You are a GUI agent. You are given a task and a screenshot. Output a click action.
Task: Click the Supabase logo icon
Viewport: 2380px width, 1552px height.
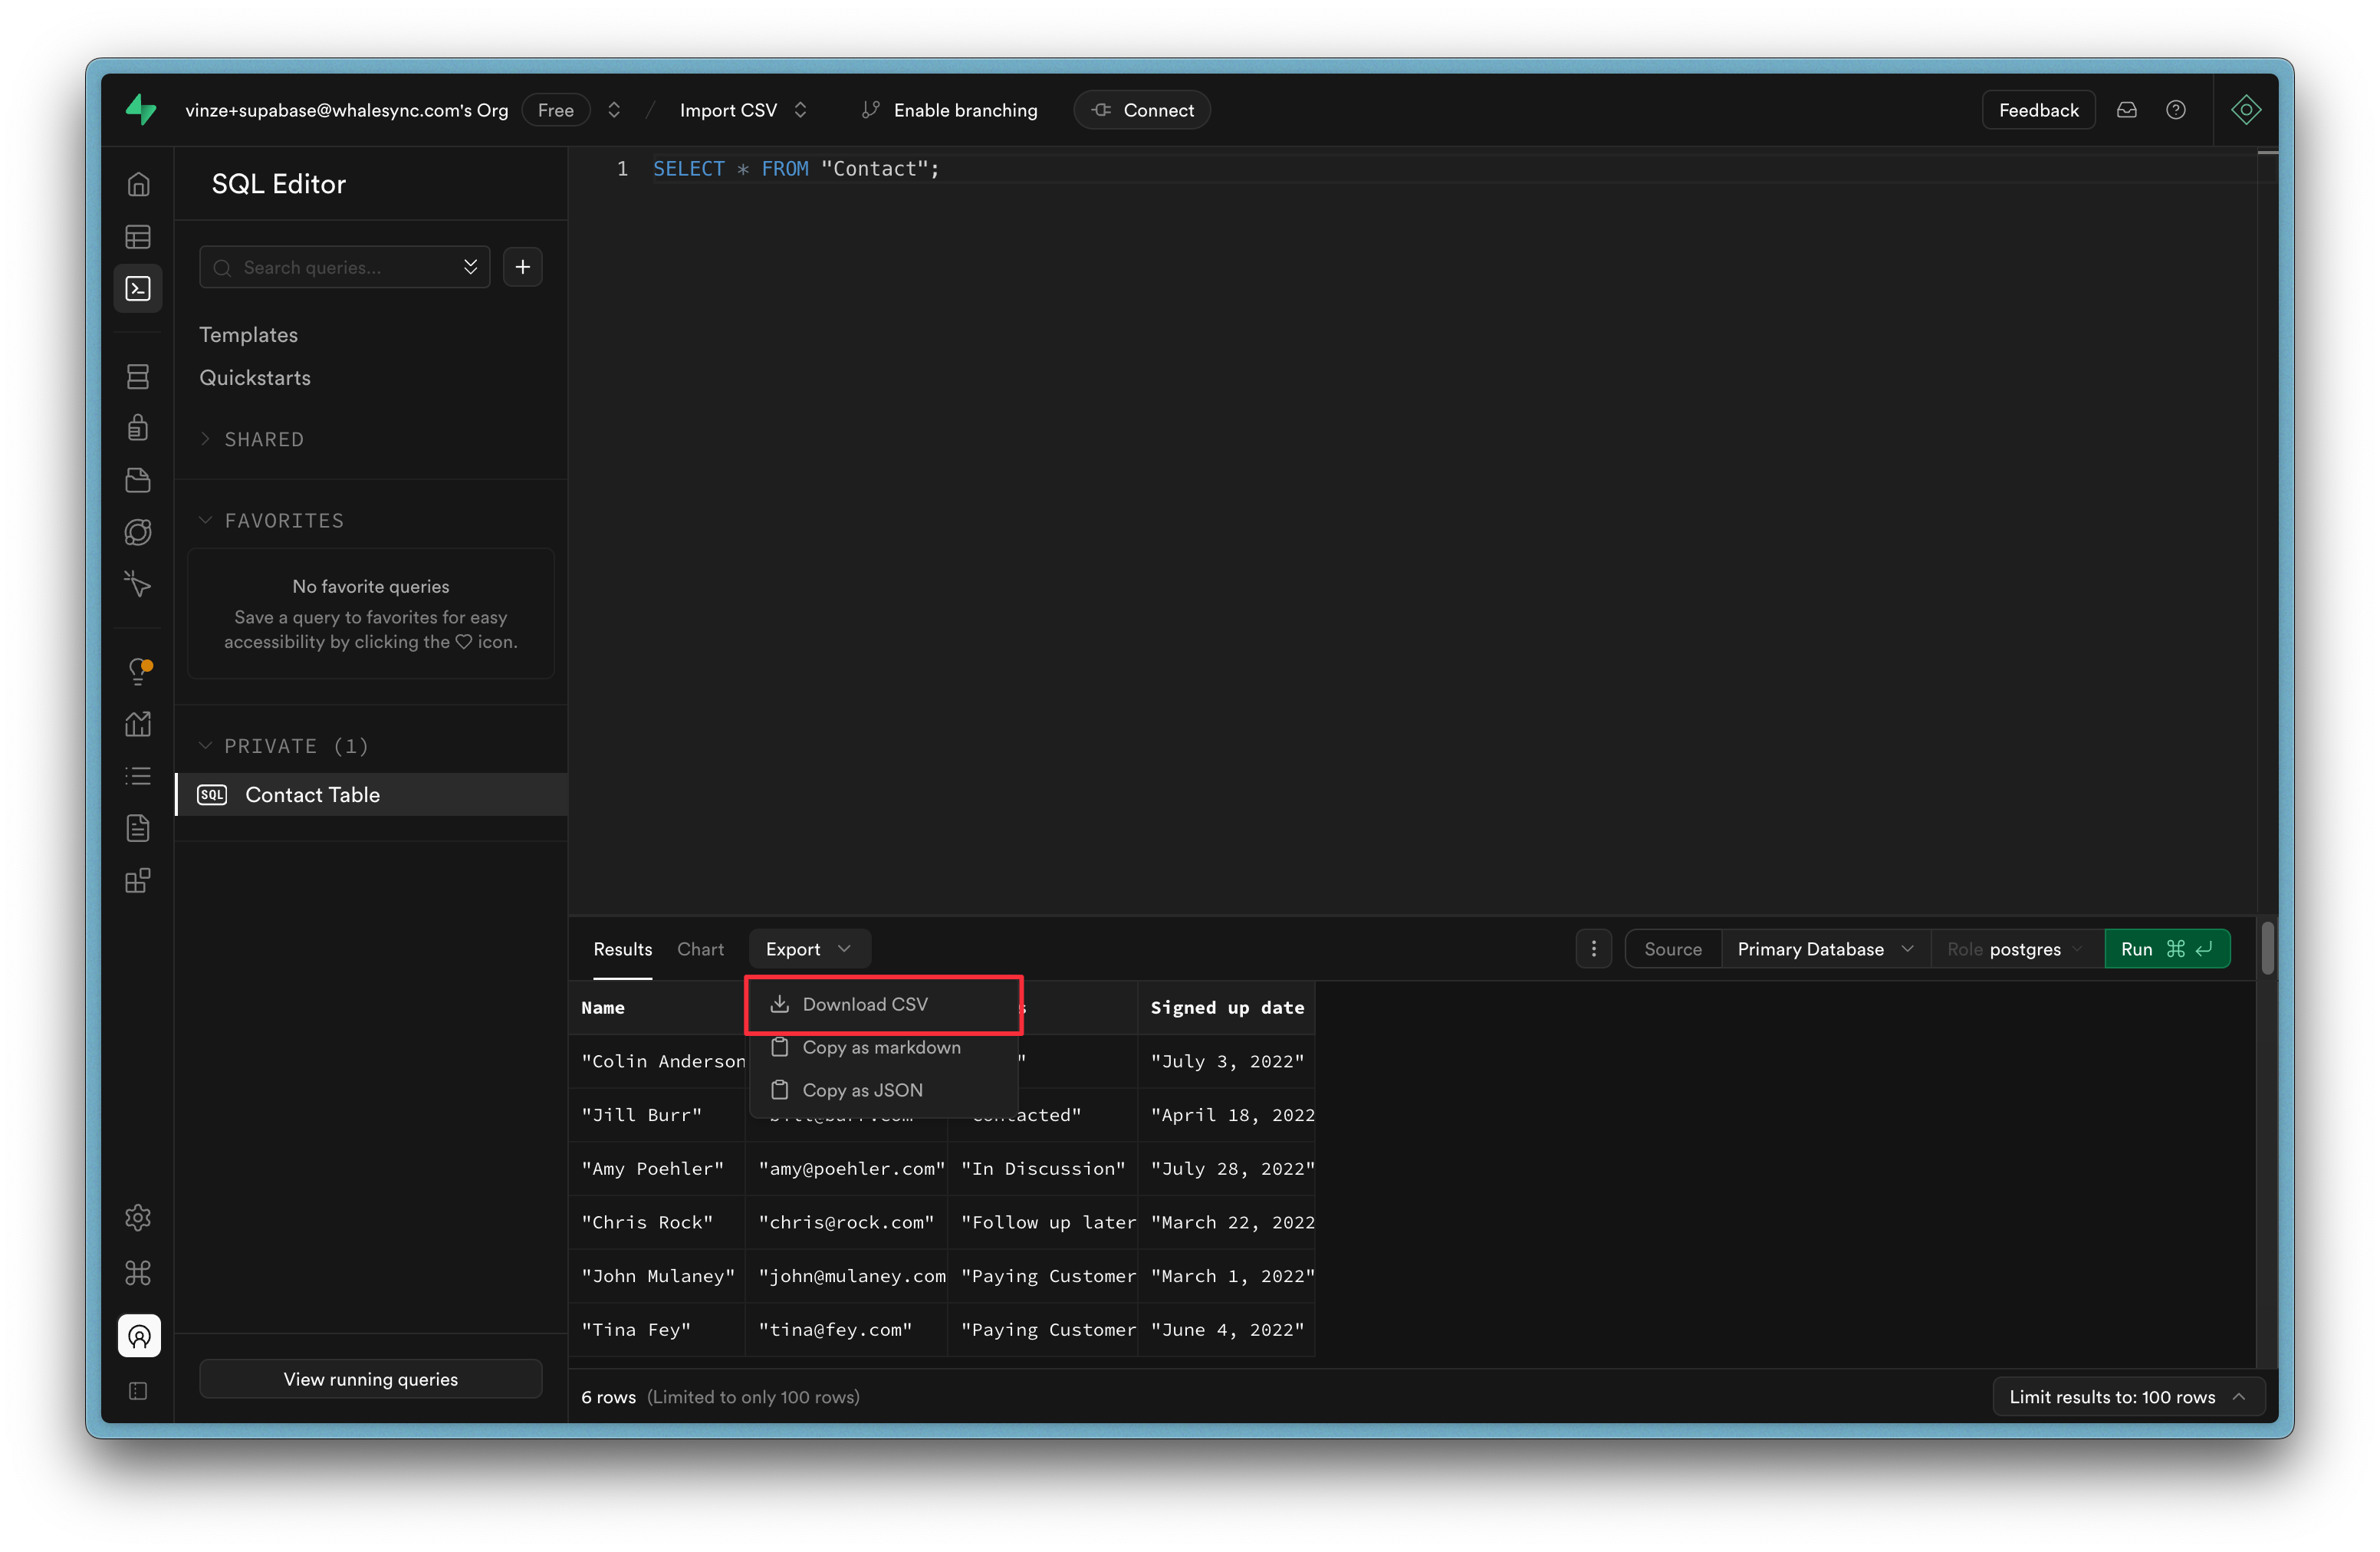click(x=141, y=109)
